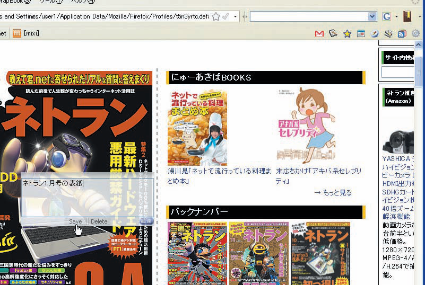Expand the blue dropdown arrow in the search field
Image resolution: width=425 pixels, height=285 pixels.
(x=372, y=16)
